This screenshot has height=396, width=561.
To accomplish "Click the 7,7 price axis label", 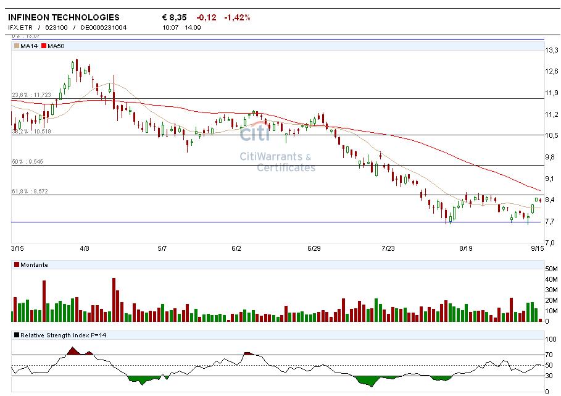I will tap(550, 221).
